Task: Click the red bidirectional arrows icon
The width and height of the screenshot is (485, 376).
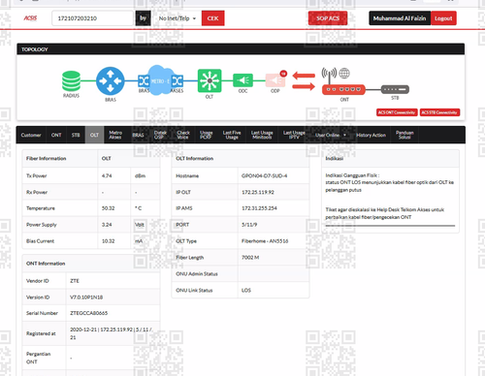Action: pos(304,81)
